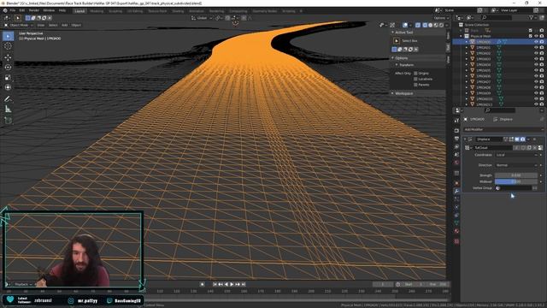Open the World properties tab
This screenshot has width=547, height=308.
456,163
